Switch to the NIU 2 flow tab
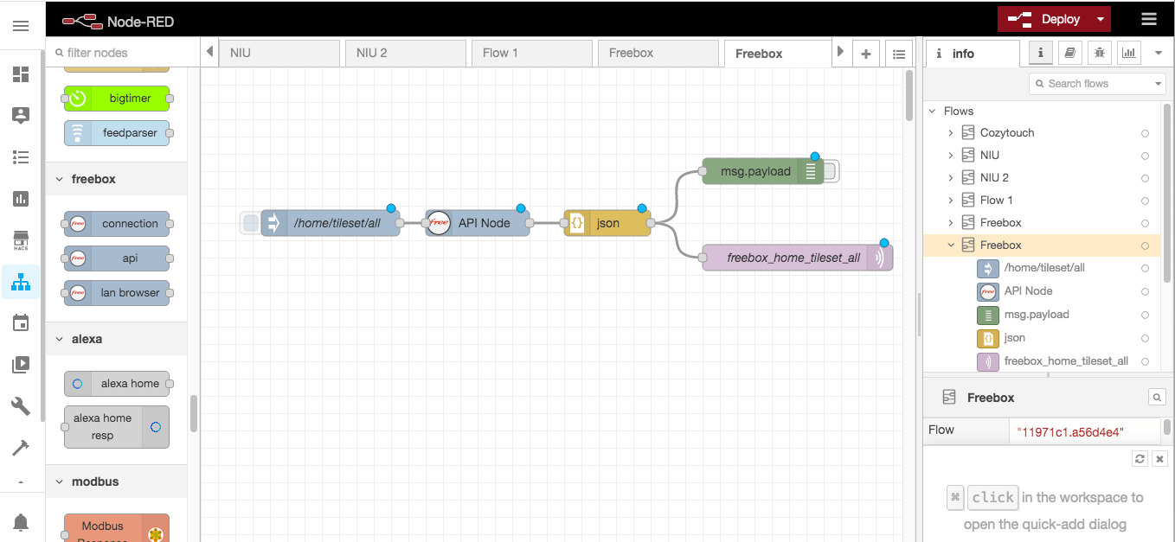The image size is (1175, 542). coord(405,53)
